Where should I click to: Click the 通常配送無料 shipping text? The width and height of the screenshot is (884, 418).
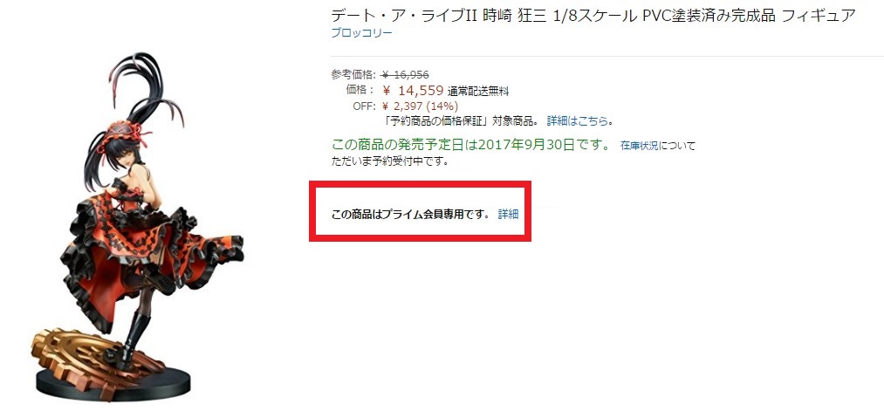tap(478, 92)
